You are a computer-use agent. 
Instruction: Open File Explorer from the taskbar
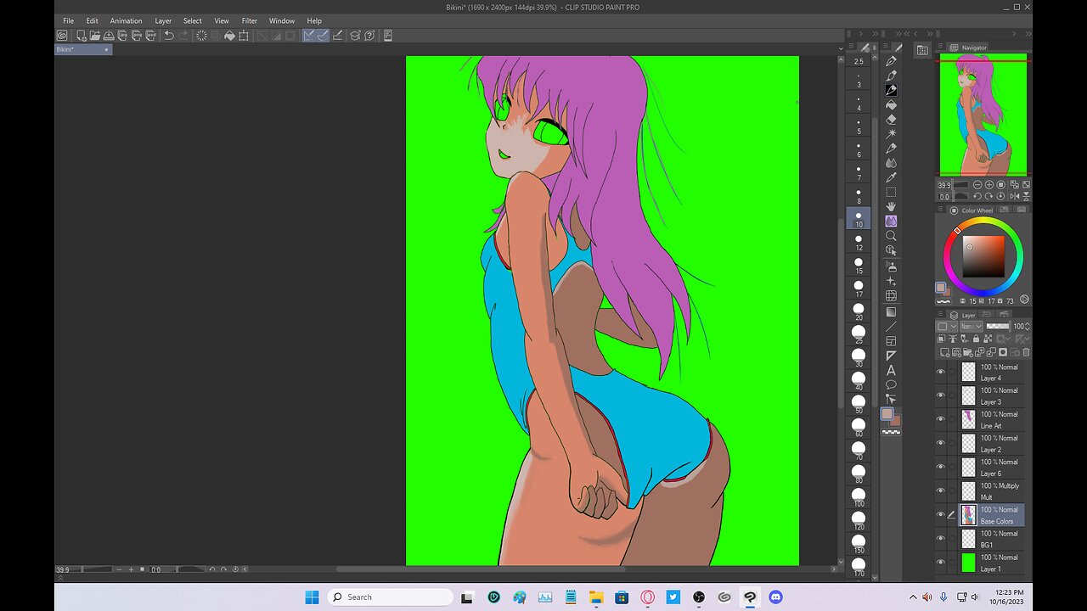pos(596,597)
